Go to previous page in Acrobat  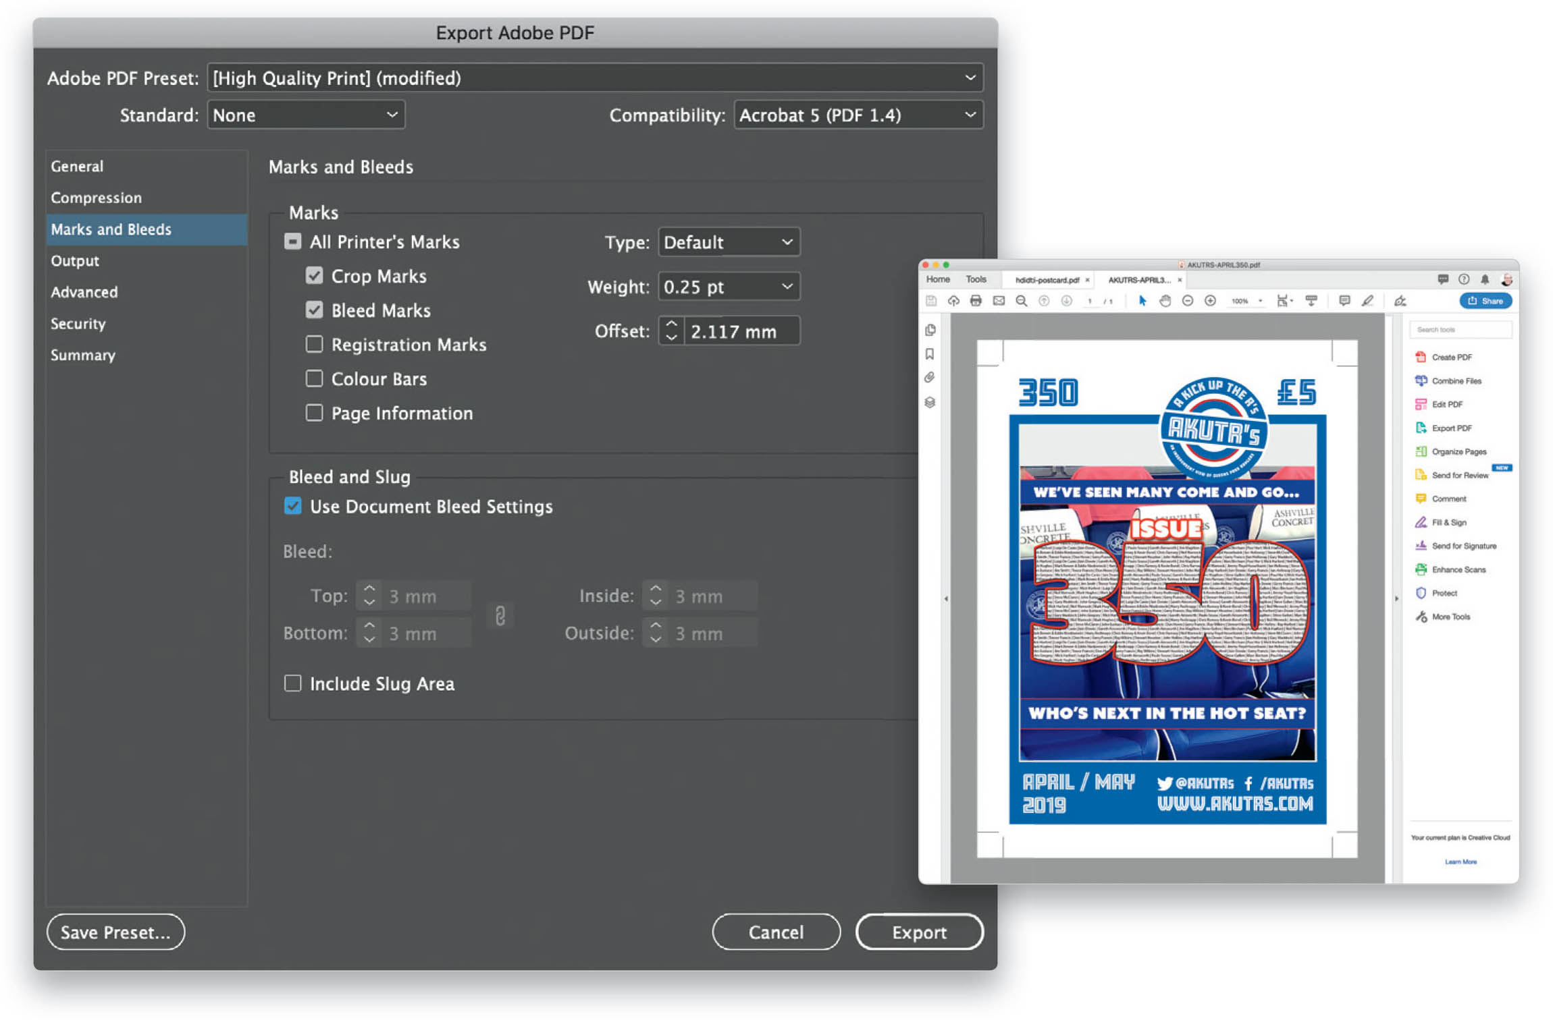click(x=1044, y=301)
